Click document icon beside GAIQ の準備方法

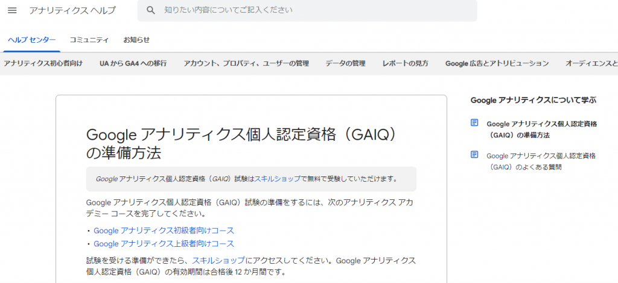pos(474,123)
